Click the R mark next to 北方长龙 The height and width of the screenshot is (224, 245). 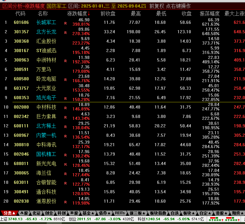coord(65,33)
